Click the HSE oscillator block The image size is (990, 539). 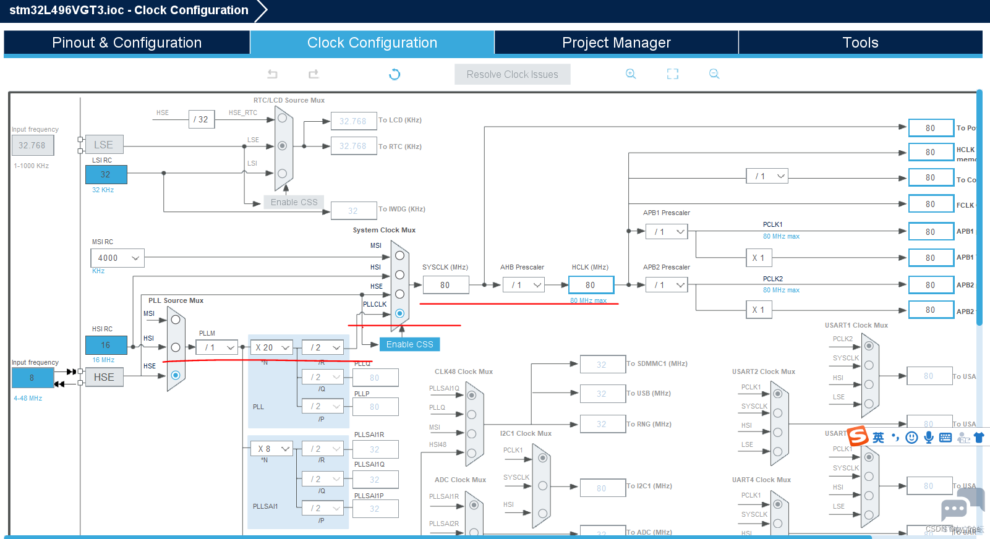pos(104,377)
